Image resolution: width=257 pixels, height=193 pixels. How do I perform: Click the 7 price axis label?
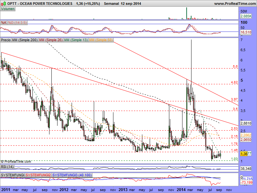[x=242, y=40]
